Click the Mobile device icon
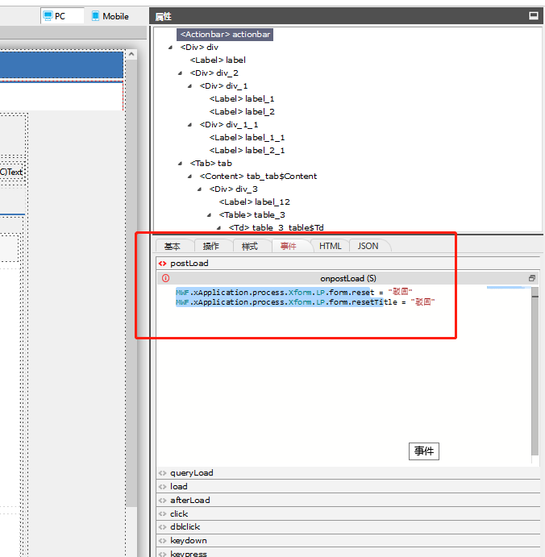The image size is (545, 557). 96,16
